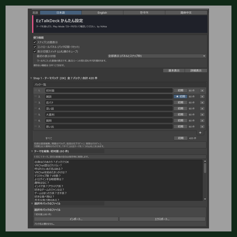Select the 한국어 language tab

144,13
